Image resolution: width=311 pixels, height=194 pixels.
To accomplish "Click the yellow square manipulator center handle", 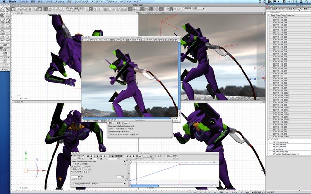I will point(26,171).
